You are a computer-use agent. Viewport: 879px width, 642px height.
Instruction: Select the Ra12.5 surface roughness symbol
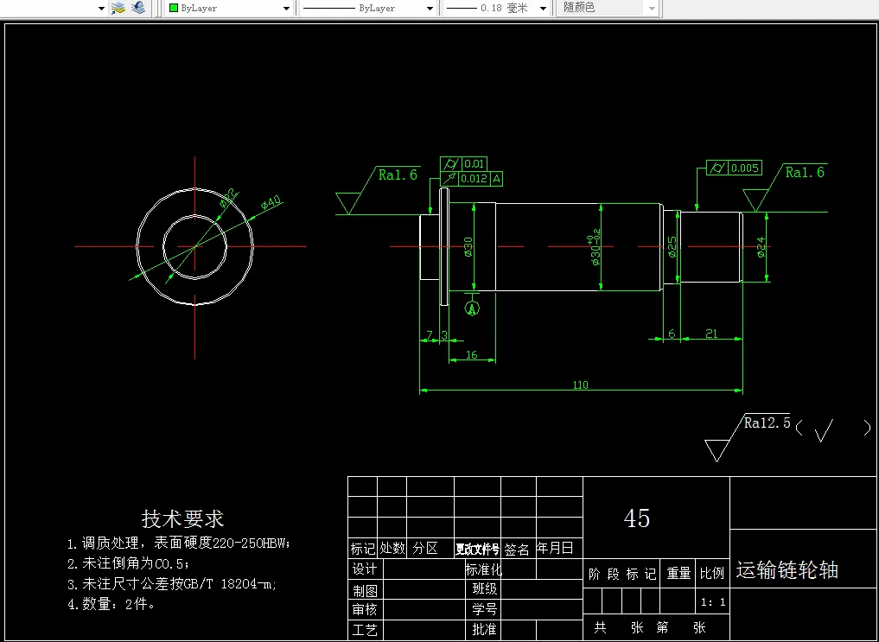click(748, 439)
